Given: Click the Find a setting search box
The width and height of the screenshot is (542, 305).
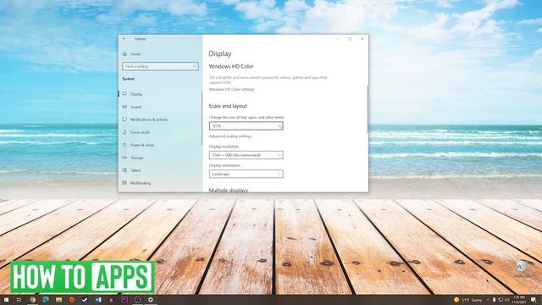Looking at the screenshot, I should [x=160, y=66].
